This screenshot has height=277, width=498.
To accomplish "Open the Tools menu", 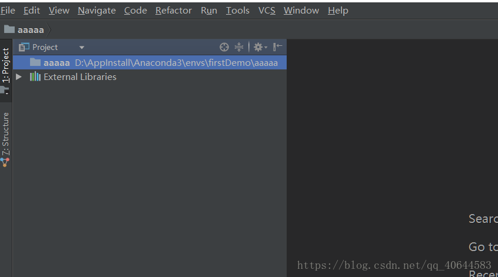I will [x=238, y=11].
